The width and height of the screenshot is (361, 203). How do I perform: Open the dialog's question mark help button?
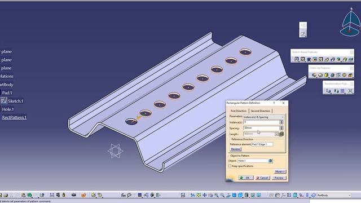[x=274, y=103]
